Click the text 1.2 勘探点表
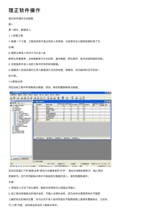 (x=15, y=82)
